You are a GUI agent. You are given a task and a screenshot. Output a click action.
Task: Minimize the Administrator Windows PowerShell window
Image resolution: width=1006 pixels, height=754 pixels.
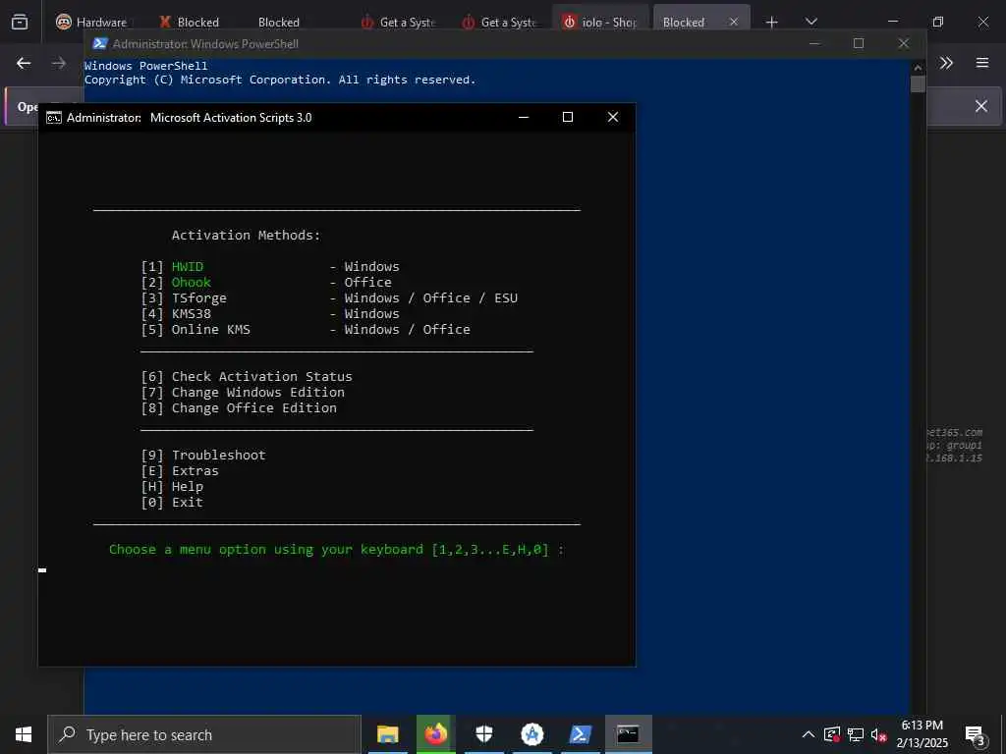click(x=814, y=43)
